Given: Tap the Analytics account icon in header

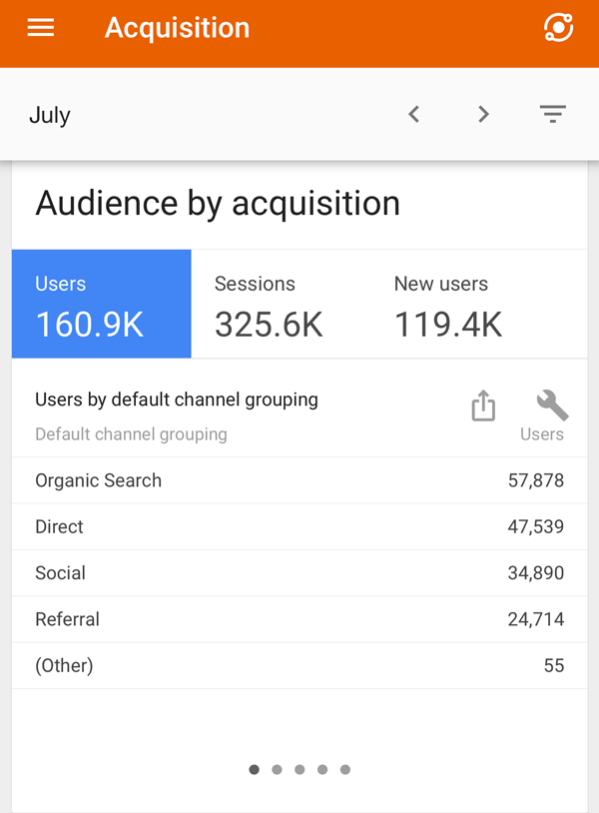Looking at the screenshot, I should pos(559,28).
